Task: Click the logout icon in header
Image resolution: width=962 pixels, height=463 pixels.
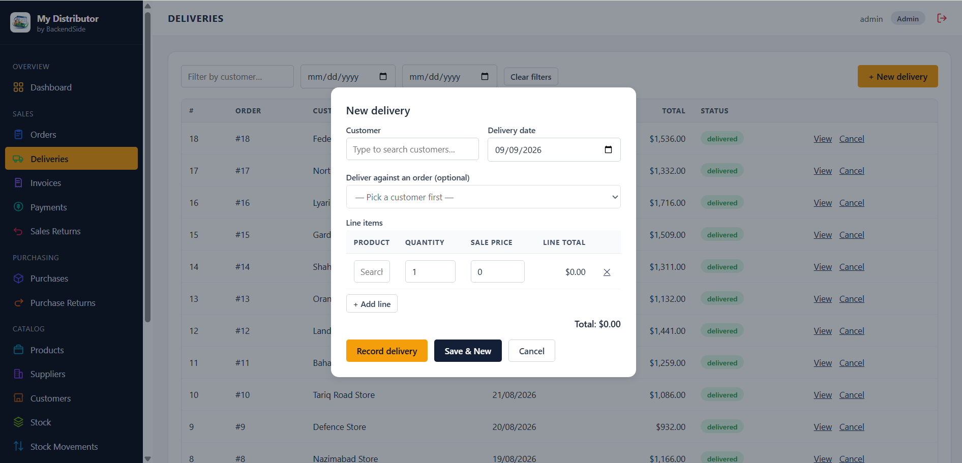Action: tap(942, 18)
